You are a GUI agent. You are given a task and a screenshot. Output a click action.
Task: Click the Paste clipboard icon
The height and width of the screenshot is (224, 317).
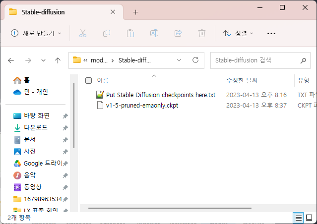pyautogui.click(x=130, y=33)
